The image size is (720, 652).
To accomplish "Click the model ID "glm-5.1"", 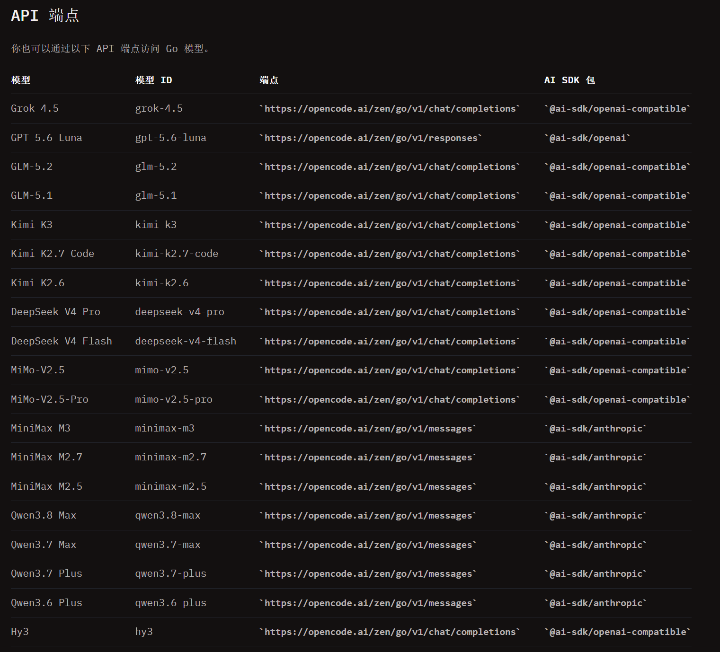I will (x=156, y=195).
